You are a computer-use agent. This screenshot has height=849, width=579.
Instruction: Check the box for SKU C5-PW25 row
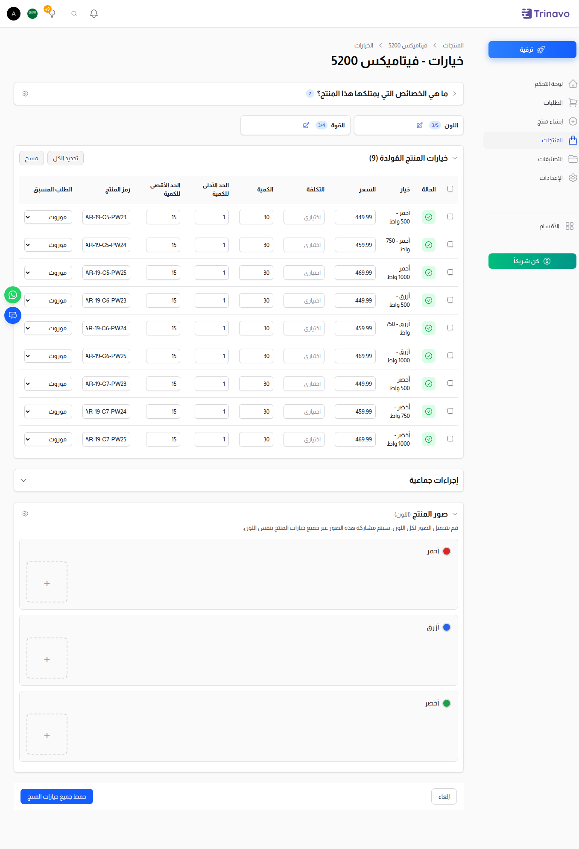(x=450, y=272)
